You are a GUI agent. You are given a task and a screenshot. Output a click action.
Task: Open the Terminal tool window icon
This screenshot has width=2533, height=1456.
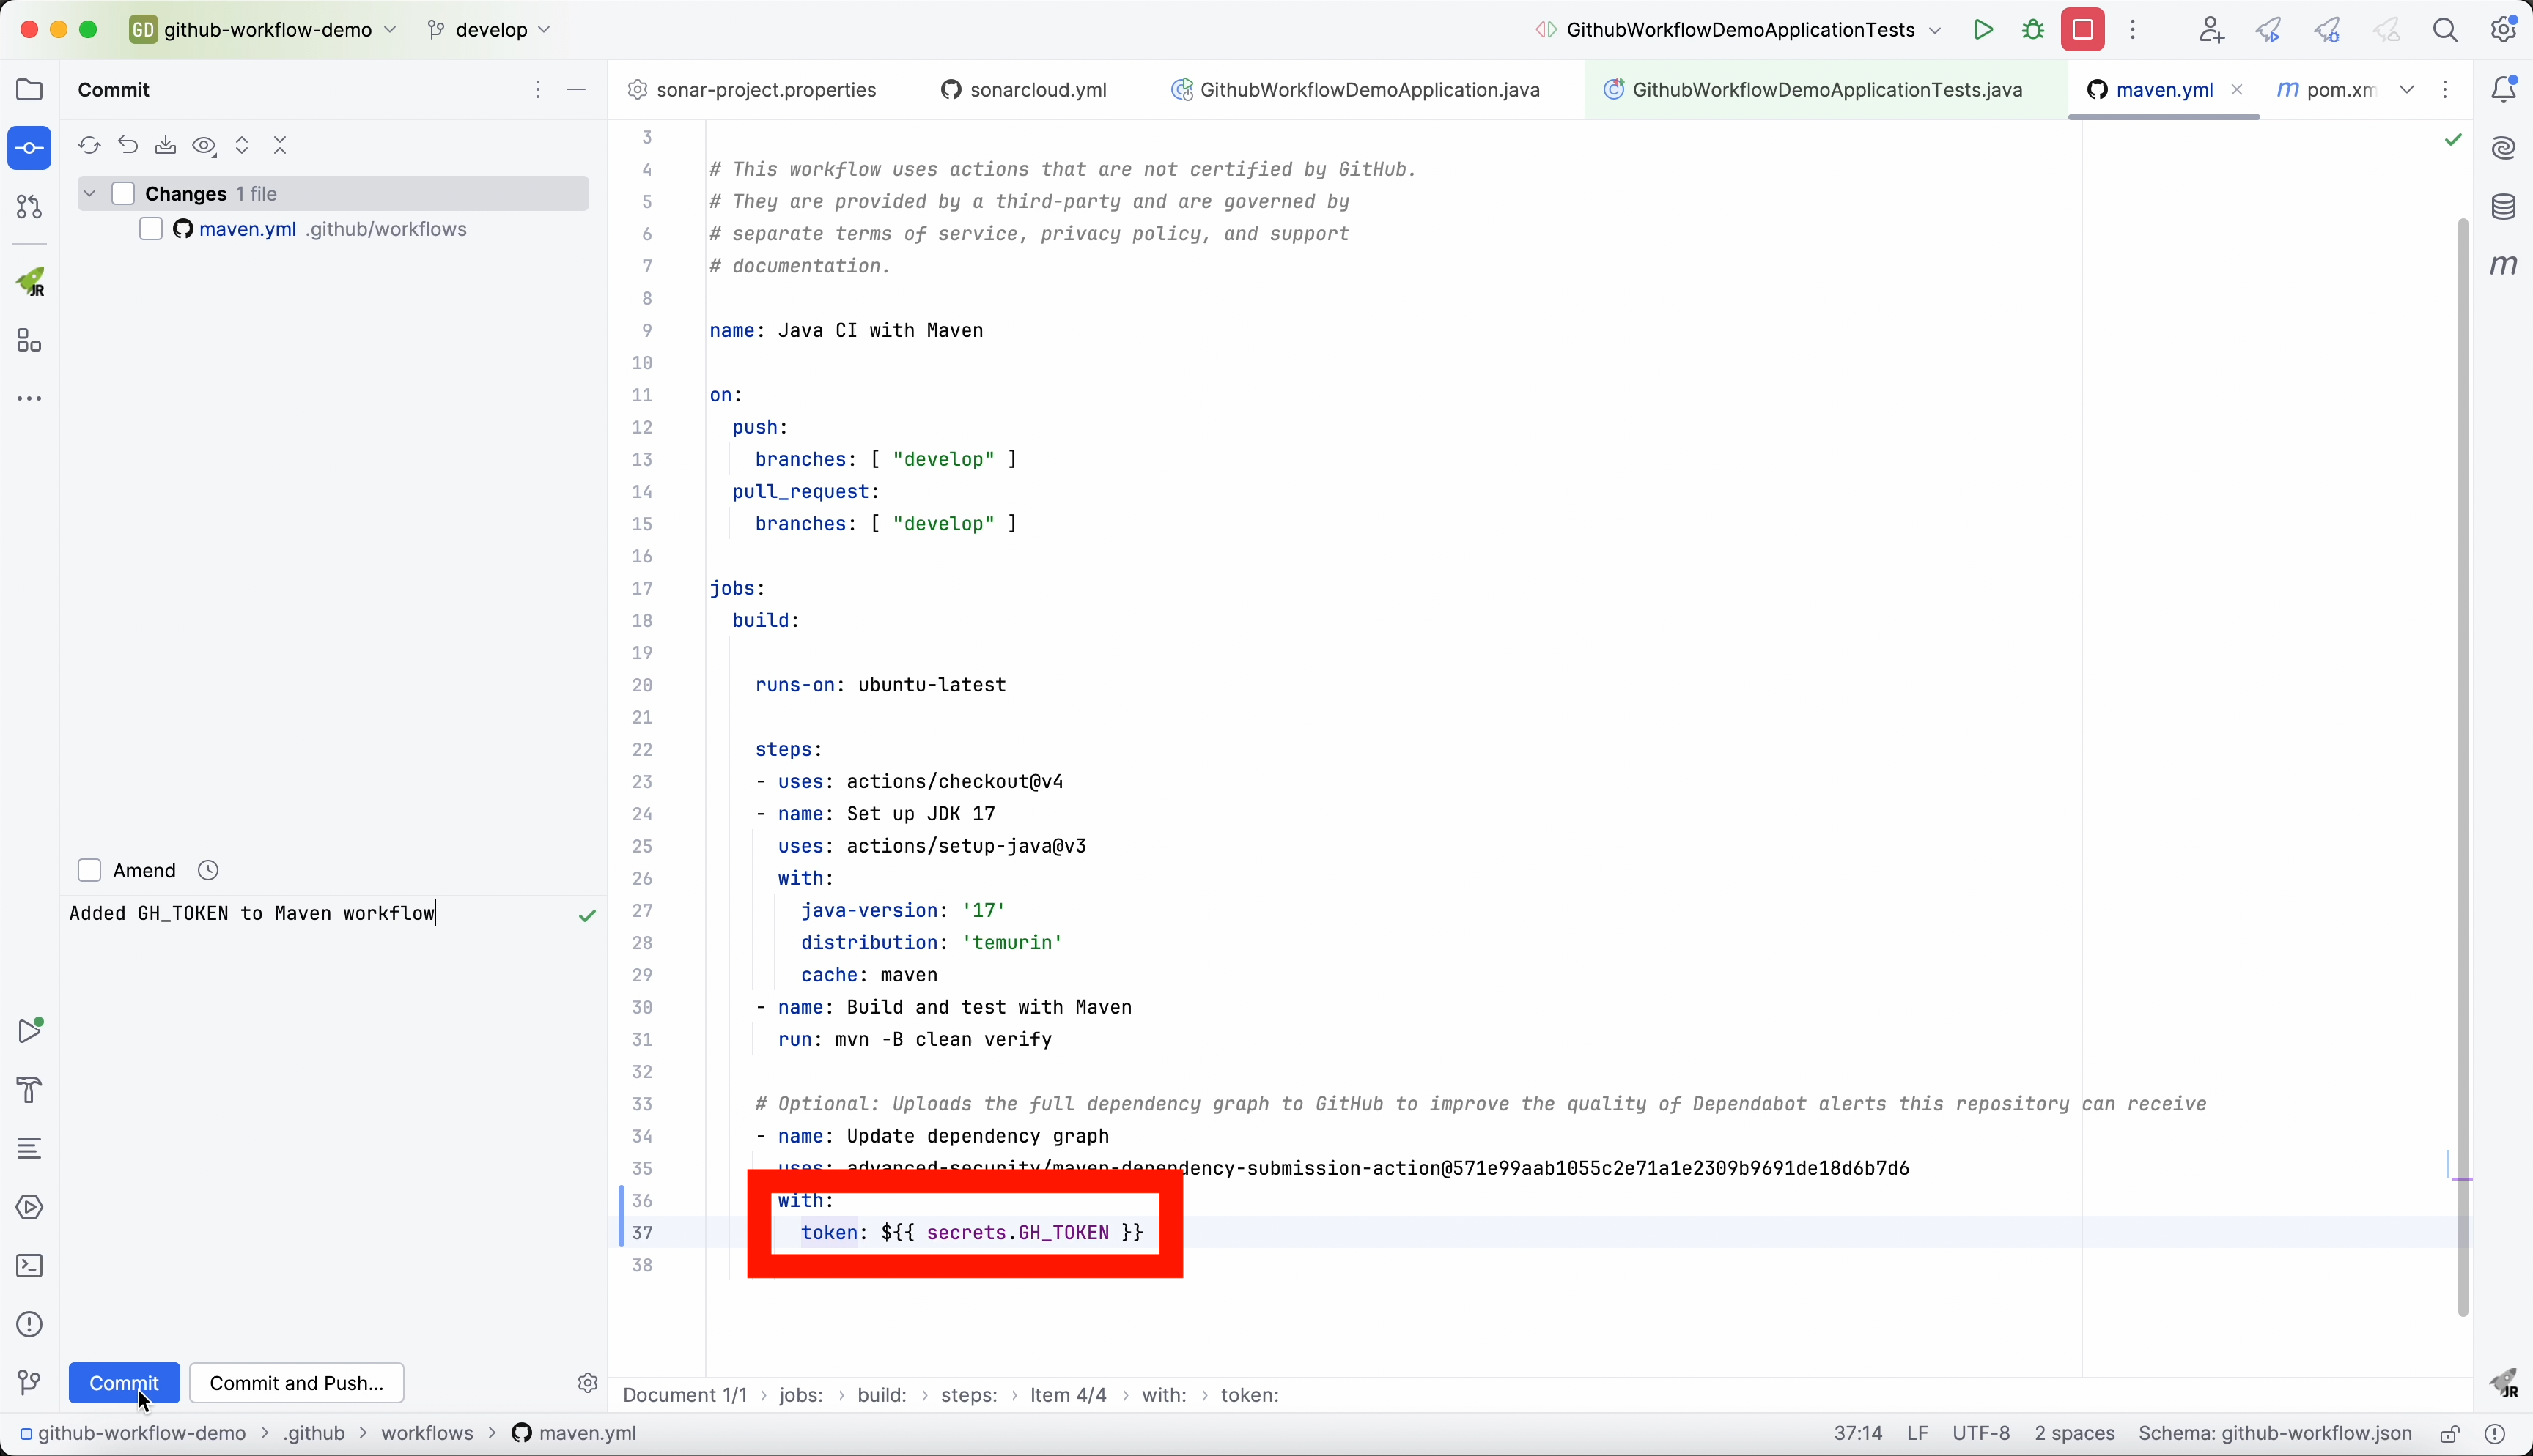click(30, 1266)
